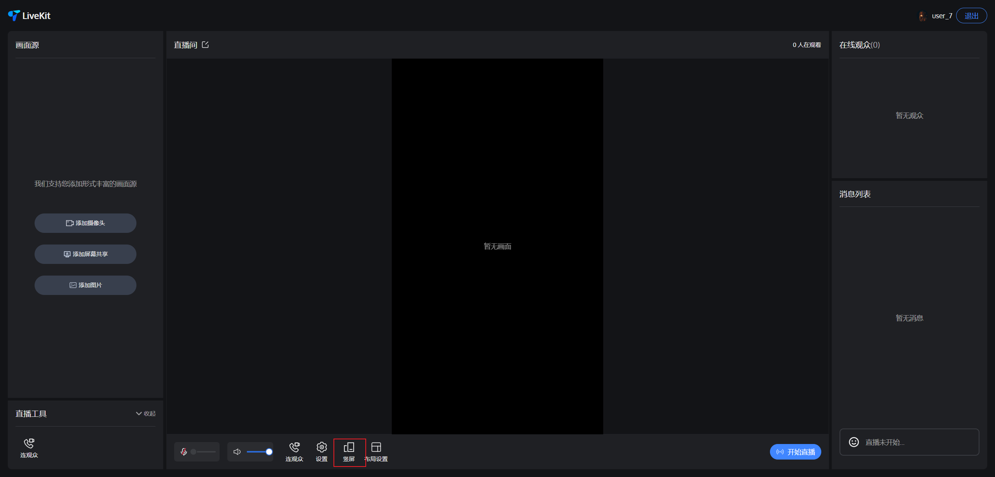Add an image source with 添加图片
The height and width of the screenshot is (477, 995).
coord(86,285)
